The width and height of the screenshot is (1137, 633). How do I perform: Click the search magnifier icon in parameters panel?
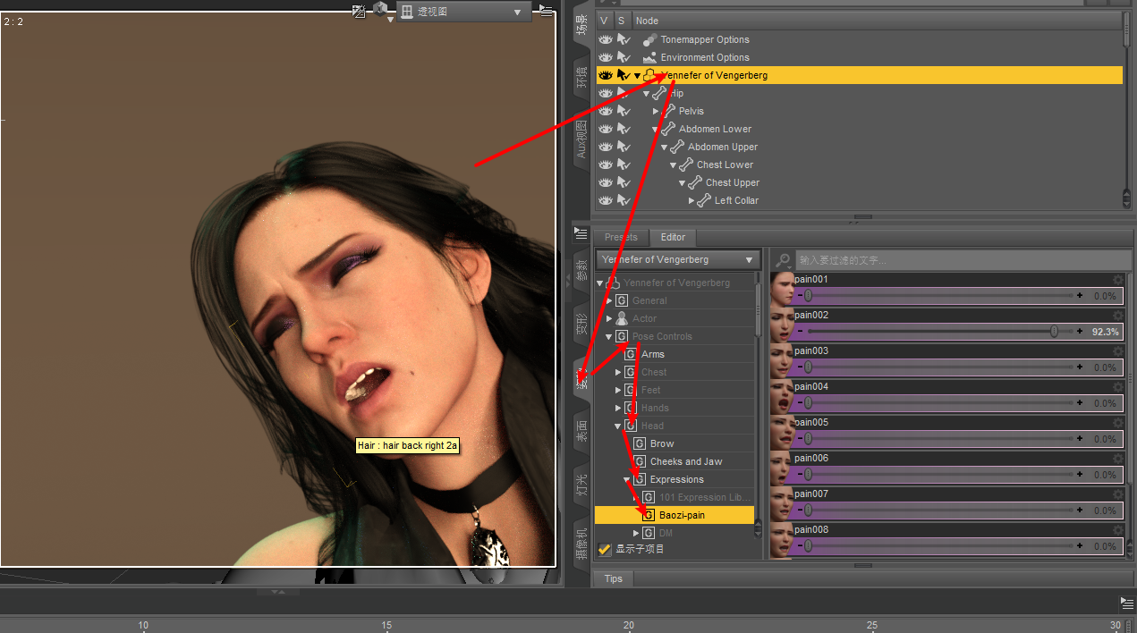pyautogui.click(x=782, y=259)
